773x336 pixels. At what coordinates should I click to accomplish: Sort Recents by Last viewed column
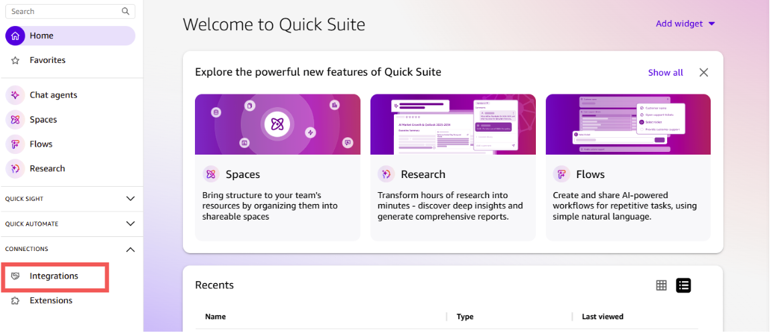click(x=602, y=317)
